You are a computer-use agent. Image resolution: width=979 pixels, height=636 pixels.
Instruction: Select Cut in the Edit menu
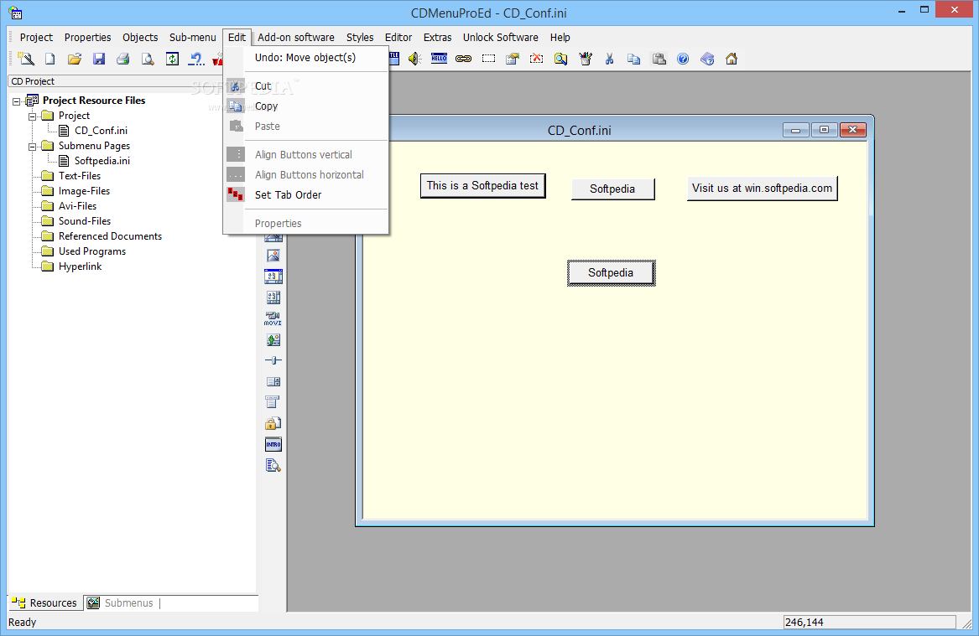pos(306,86)
